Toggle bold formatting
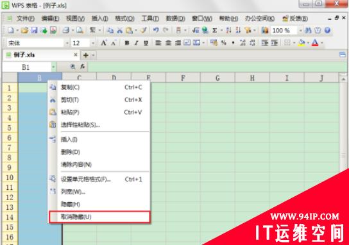Image resolution: width=349 pixels, height=245 pixels. click(127, 43)
